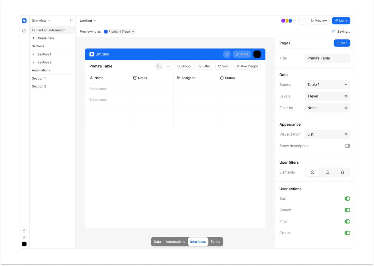This screenshot has width=374, height=266.
Task: Click the Filter button in table toolbar
Action: [x=204, y=66]
